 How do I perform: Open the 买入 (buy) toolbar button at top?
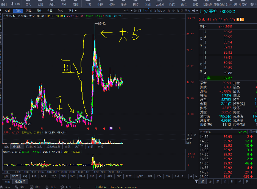28,3
